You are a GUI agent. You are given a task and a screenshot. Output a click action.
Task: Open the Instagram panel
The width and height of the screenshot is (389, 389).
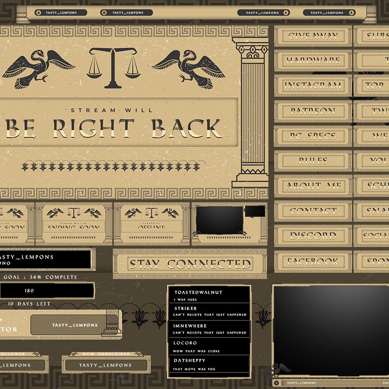[313, 86]
